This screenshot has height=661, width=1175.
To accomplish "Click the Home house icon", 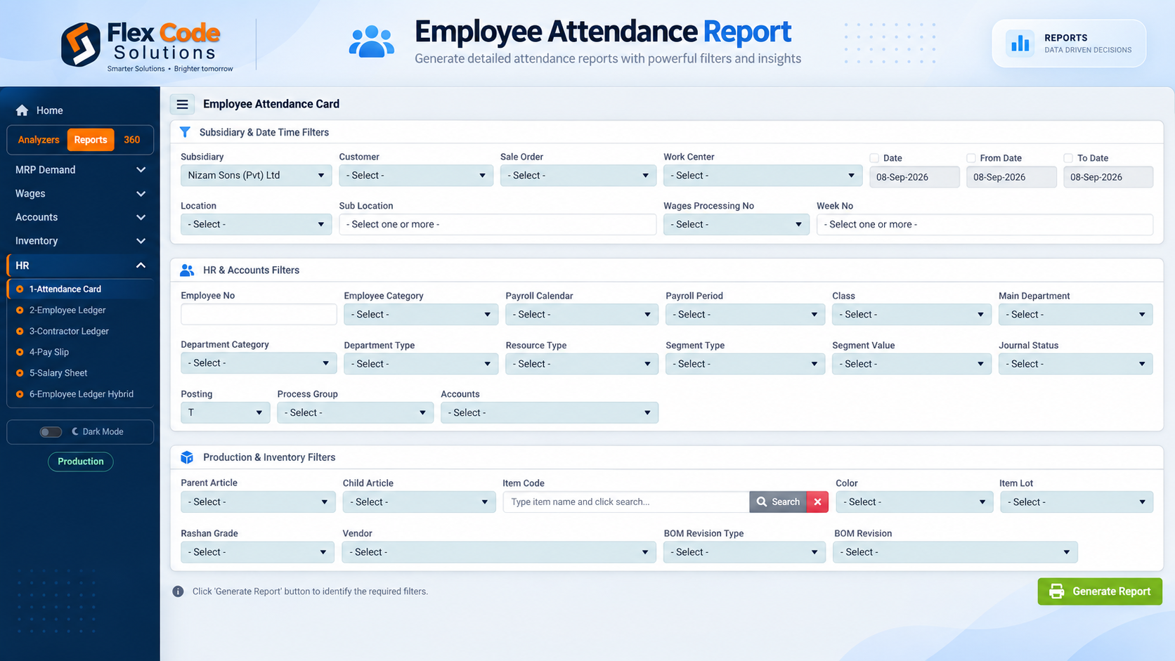I will (22, 110).
